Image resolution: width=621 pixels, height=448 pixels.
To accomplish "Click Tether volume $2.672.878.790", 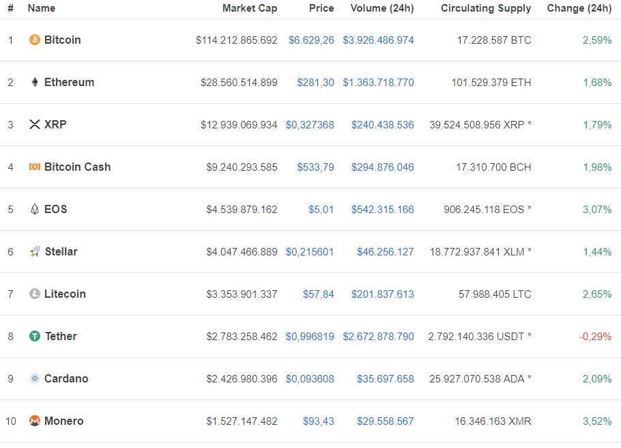I will [378, 337].
